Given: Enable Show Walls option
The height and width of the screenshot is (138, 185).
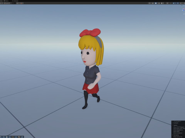Looking at the screenshot, I should click(x=177, y=131).
